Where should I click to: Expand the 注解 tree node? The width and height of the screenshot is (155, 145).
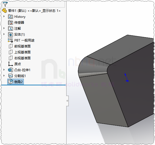tap(4, 28)
